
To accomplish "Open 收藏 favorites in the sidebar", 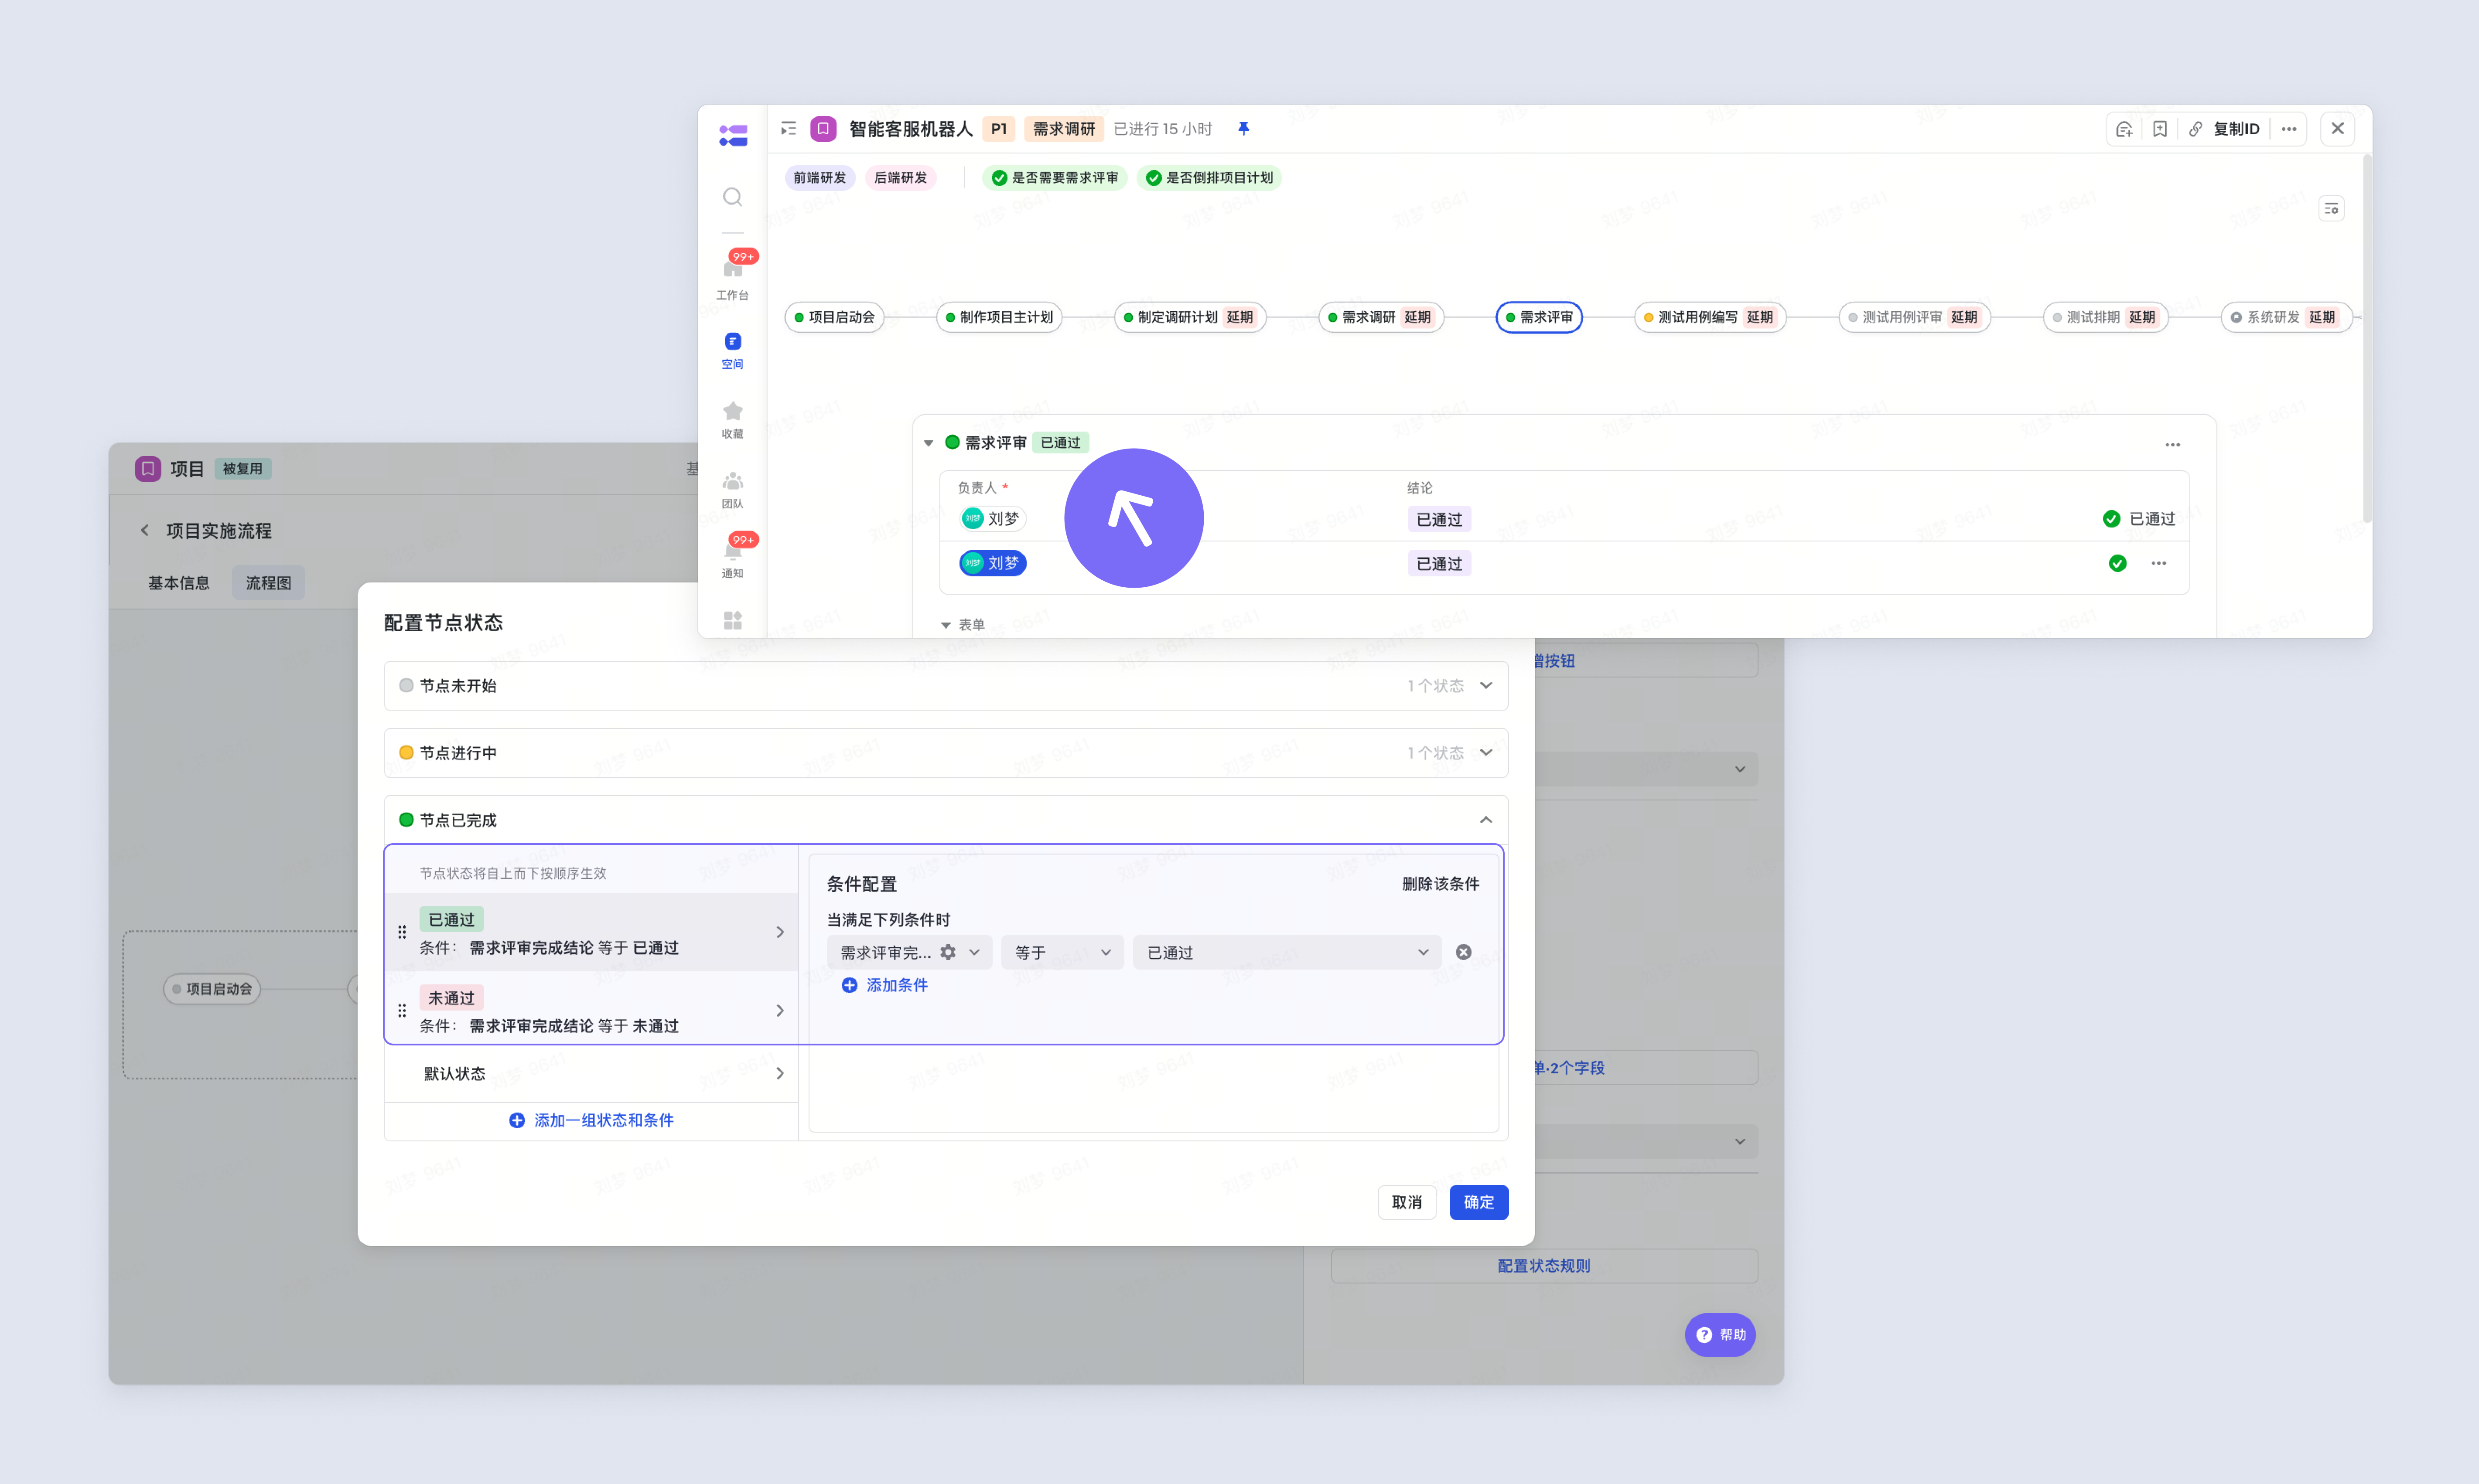I will coord(732,420).
